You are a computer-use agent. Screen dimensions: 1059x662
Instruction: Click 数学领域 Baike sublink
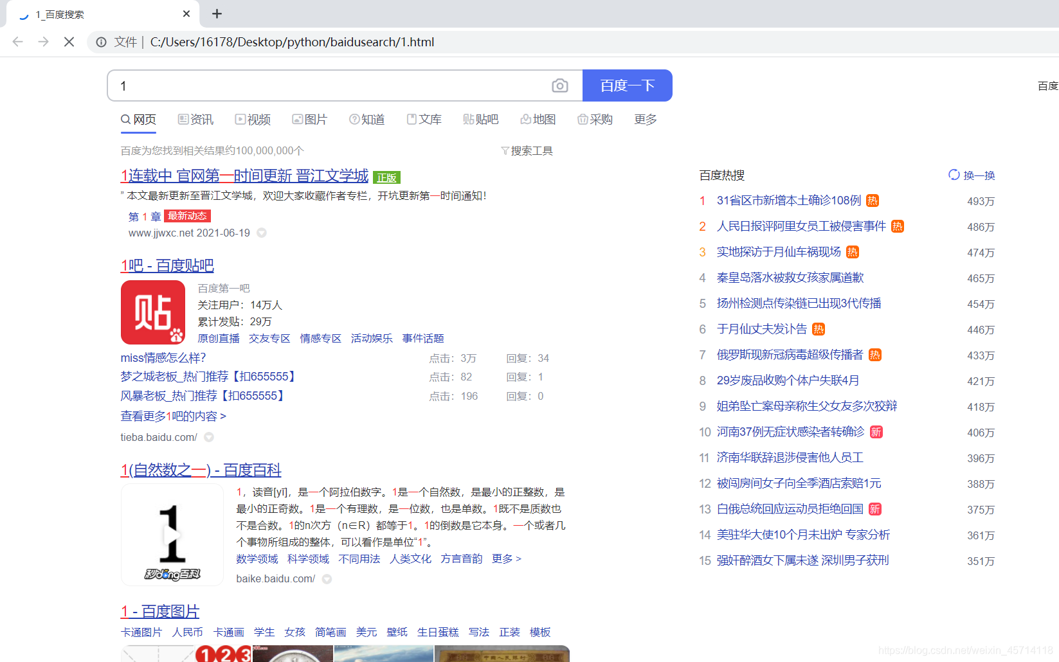click(x=257, y=559)
